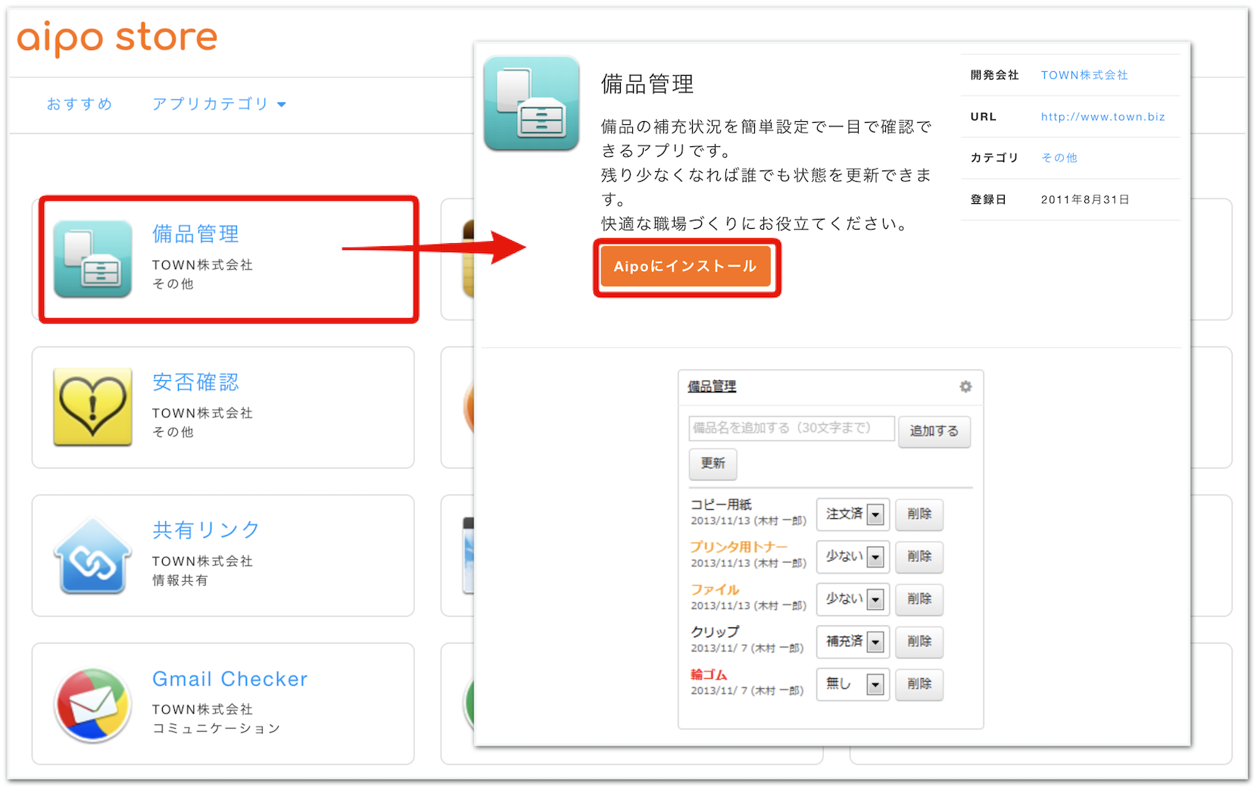Expand the アプリカテゴリ dropdown menu

point(219,104)
